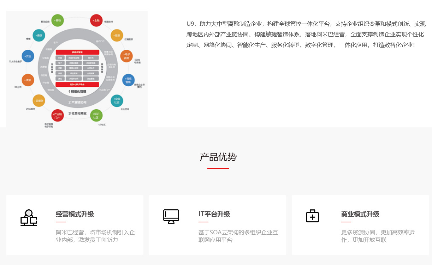Viewport: 432px width, 265px height.
Task: Click the blue +安全 circle in diagram
Action: pyautogui.click(x=28, y=56)
